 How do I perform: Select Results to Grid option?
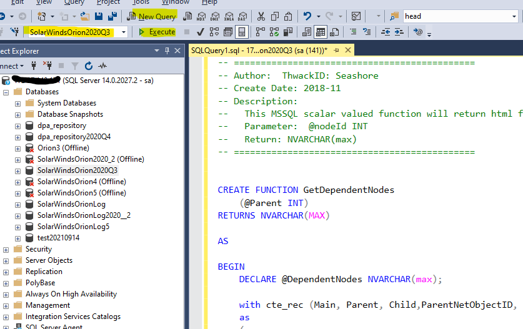point(320,32)
